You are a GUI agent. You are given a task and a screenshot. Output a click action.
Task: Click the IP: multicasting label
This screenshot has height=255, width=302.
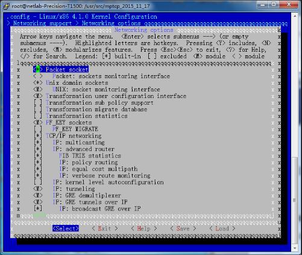point(78,143)
